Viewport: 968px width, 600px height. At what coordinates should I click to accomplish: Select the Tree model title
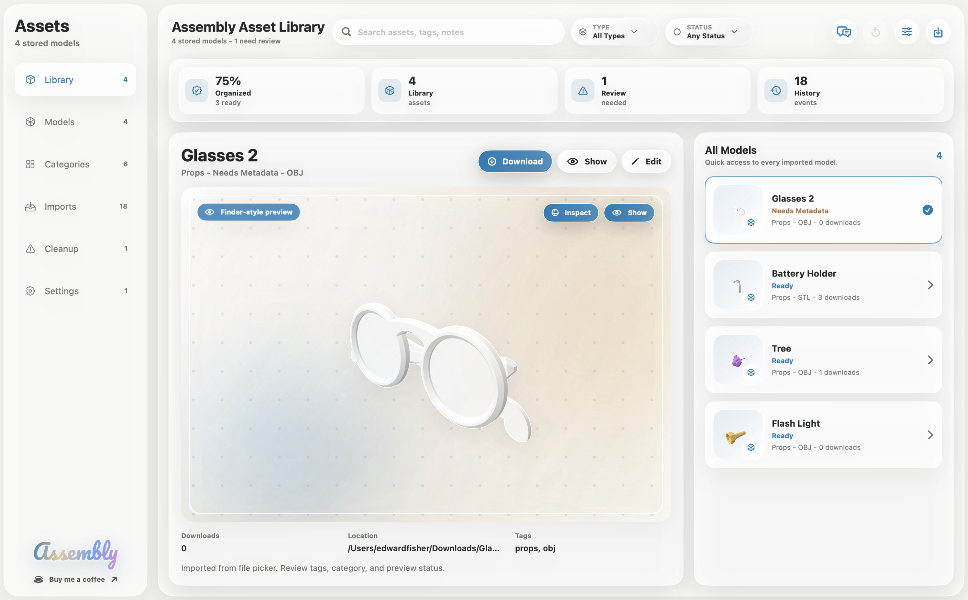(781, 349)
